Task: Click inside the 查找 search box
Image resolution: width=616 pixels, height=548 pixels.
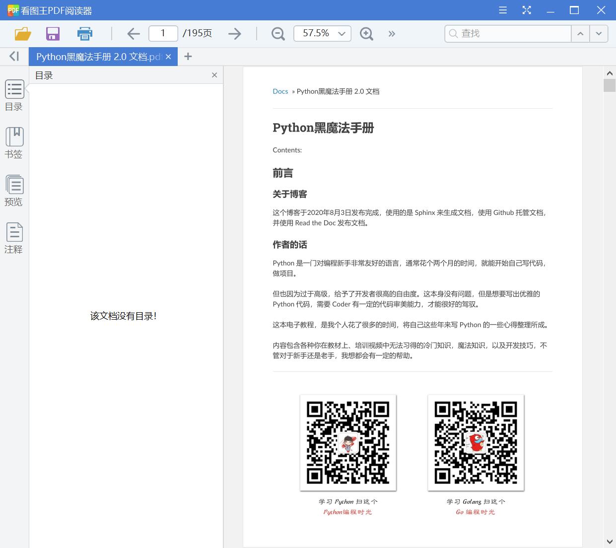Action: click(x=507, y=33)
